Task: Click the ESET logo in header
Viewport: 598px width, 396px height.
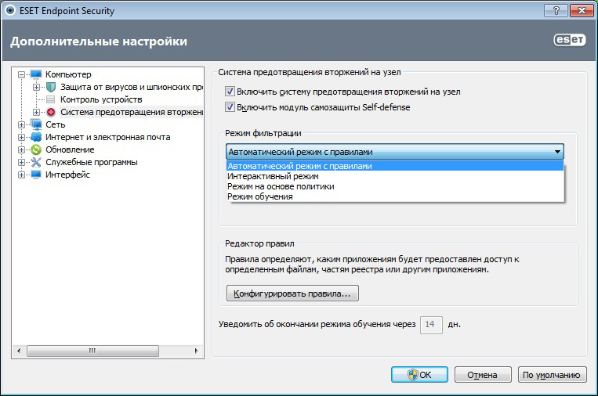Action: point(570,40)
